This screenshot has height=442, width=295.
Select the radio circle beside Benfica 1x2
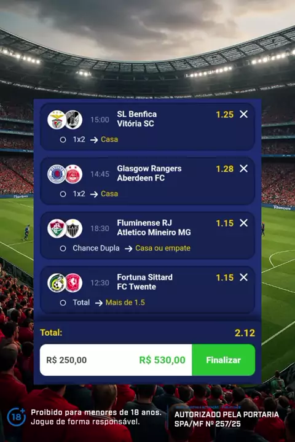click(x=63, y=139)
